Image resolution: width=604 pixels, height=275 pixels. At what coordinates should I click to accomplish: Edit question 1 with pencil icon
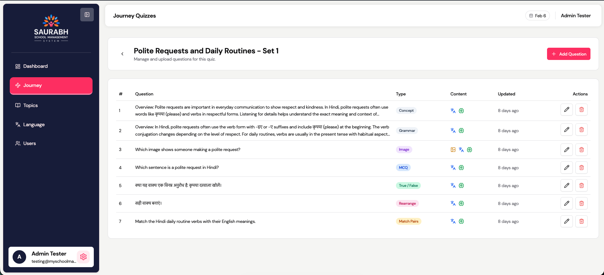click(566, 110)
